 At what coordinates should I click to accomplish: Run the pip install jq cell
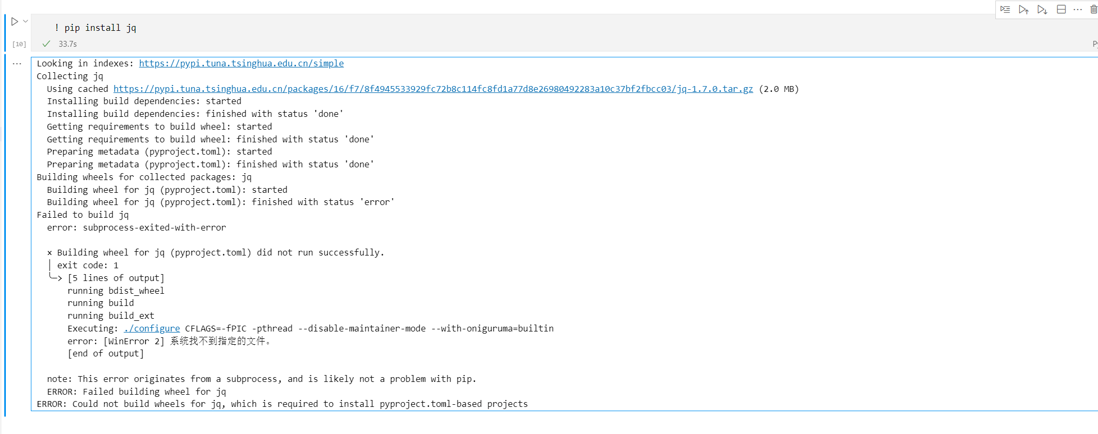(x=14, y=22)
